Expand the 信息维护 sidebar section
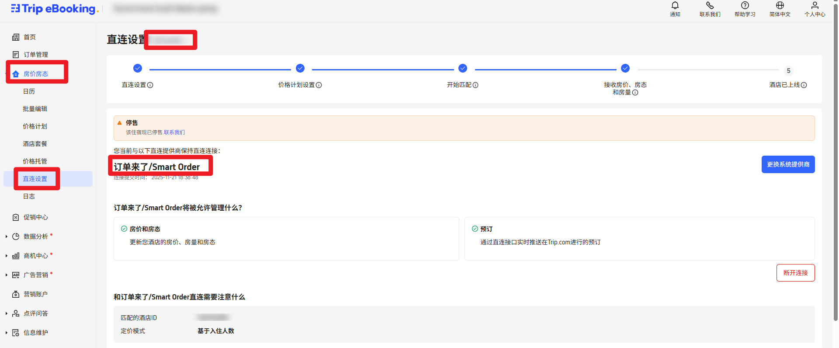839x348 pixels. (7, 333)
